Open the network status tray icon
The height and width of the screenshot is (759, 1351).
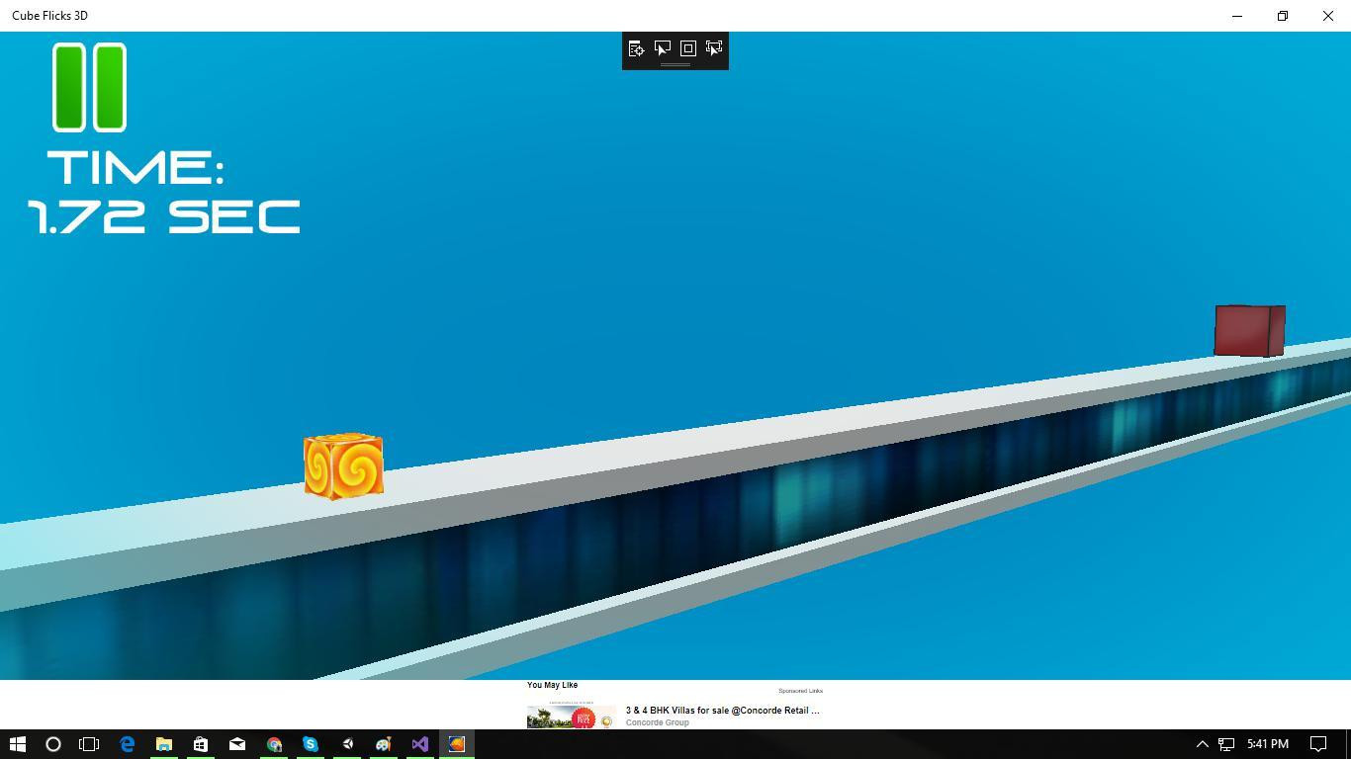tap(1226, 744)
